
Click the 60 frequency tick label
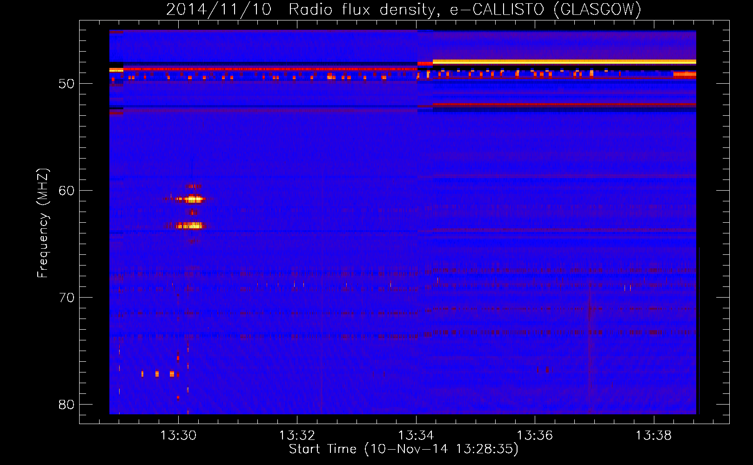coord(67,191)
